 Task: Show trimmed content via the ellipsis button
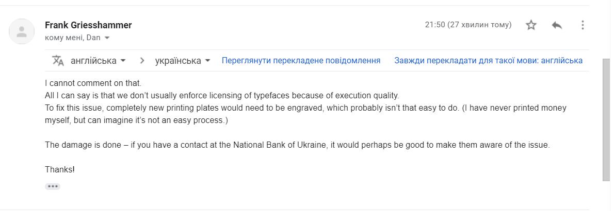click(x=53, y=186)
